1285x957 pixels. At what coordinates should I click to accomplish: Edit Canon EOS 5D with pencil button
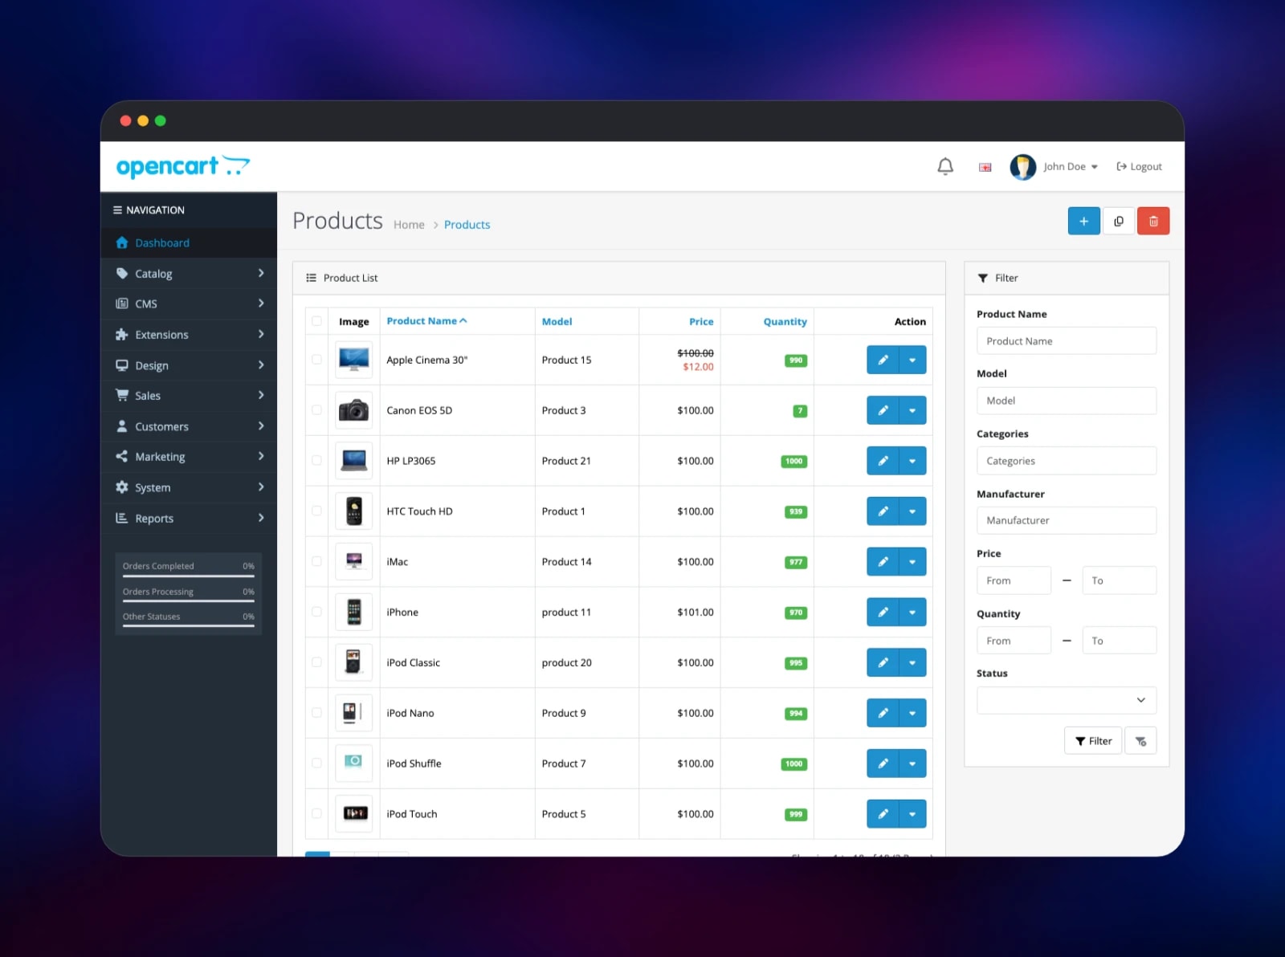883,410
